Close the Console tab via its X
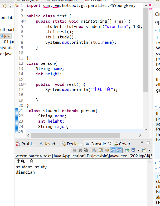 tap(109, 144)
